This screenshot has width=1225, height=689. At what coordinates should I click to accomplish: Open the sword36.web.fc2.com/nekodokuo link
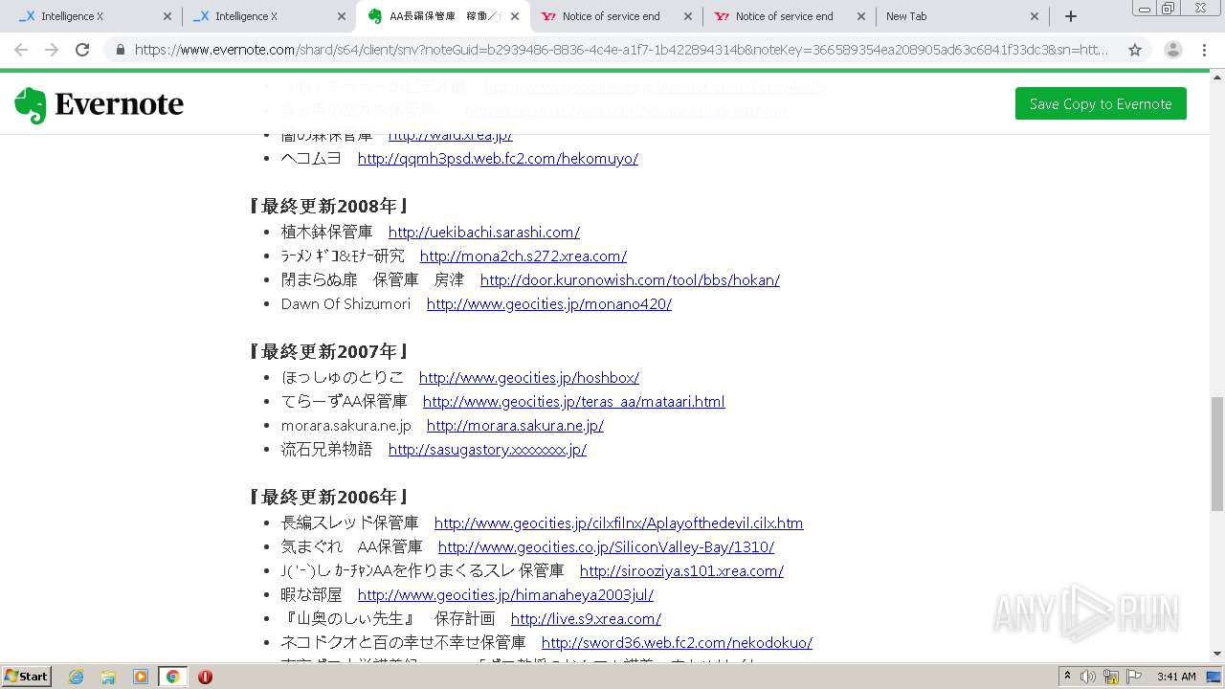677,643
